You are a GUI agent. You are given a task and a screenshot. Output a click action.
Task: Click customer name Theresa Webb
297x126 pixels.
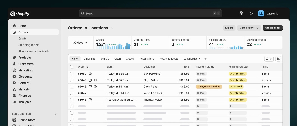tap(153, 99)
